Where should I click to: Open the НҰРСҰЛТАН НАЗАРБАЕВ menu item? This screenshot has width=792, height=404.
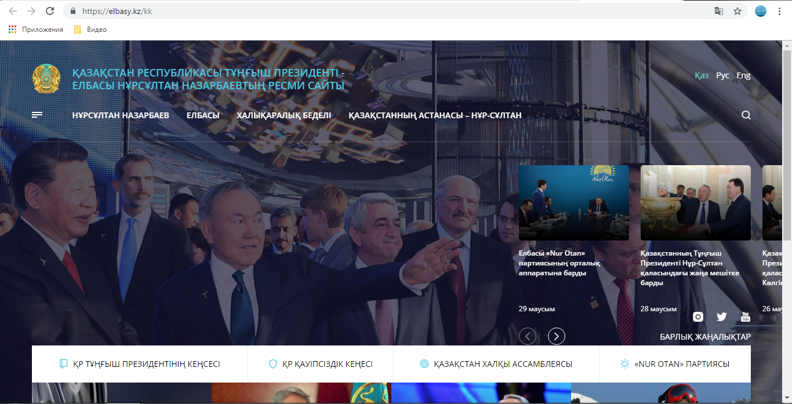[121, 115]
